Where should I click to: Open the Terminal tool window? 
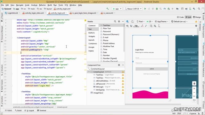42,111
